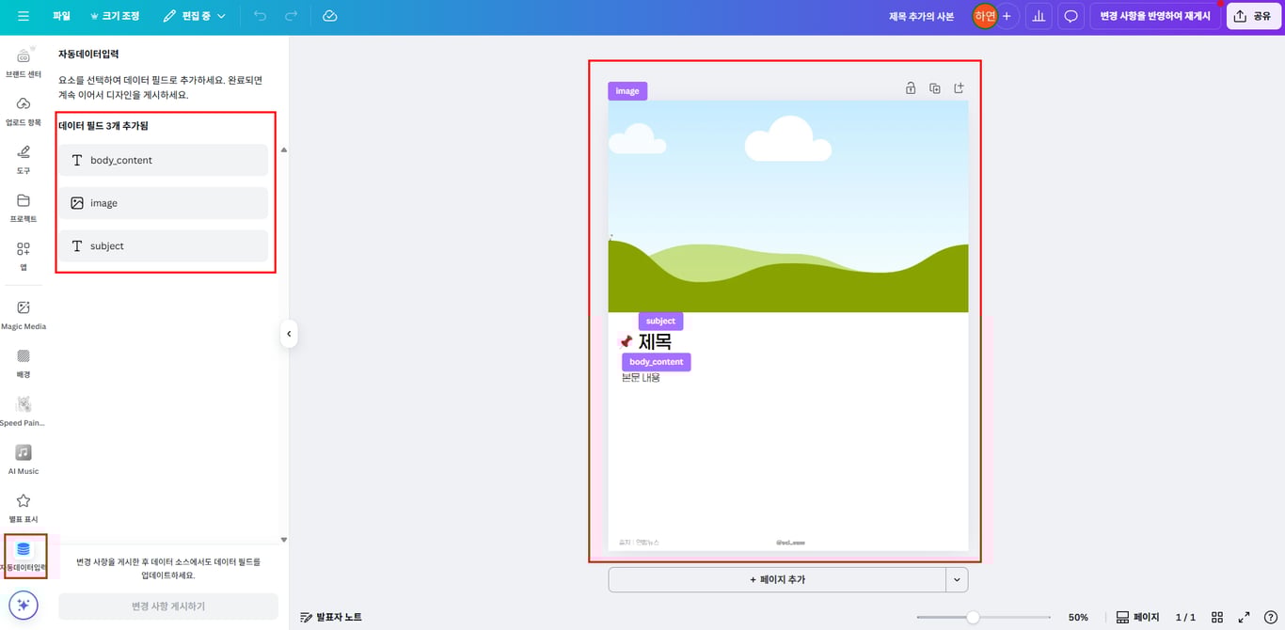The height and width of the screenshot is (630, 1285).
Task: Open Magic Media in the sidebar
Action: point(24,314)
